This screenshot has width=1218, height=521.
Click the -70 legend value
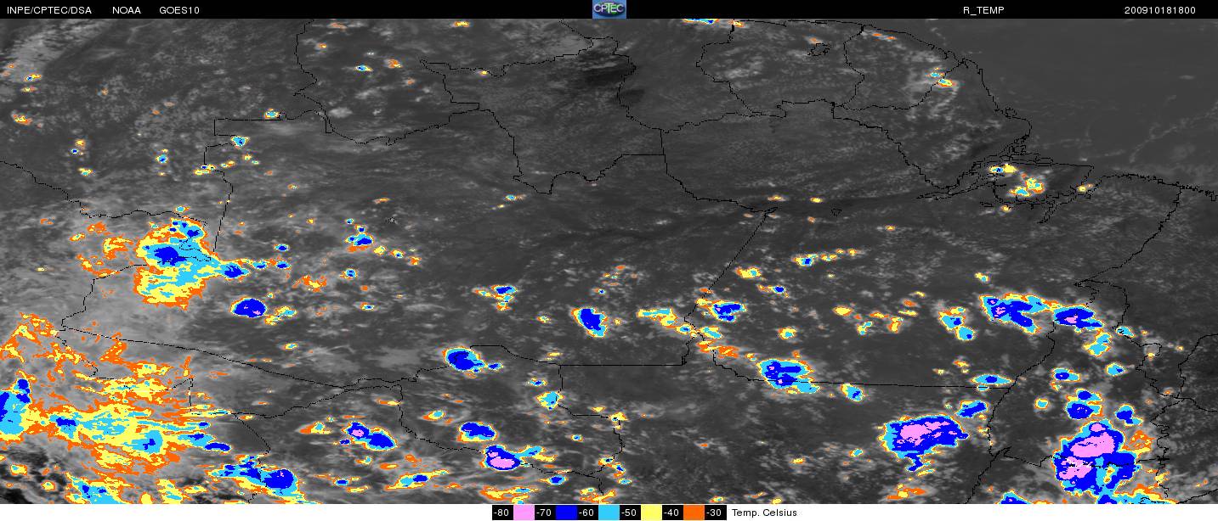(x=545, y=513)
